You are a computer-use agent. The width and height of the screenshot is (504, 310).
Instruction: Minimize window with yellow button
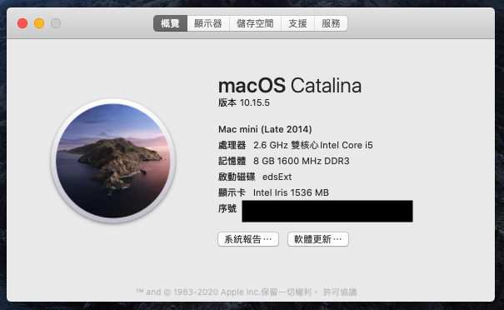39,23
